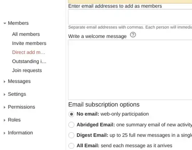Expand the Information section triangle

(5, 133)
